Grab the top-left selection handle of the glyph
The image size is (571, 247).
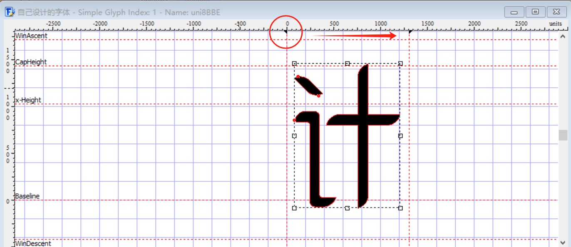[294, 64]
